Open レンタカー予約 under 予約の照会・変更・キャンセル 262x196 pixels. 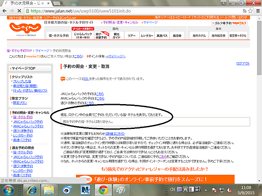click(23, 135)
